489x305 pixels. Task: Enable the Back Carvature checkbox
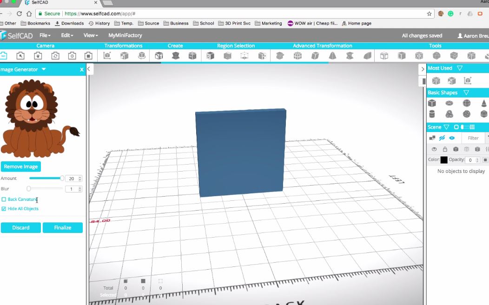4,199
